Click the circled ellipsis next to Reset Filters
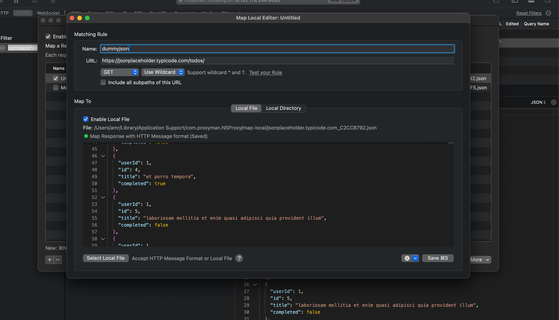 (x=548, y=13)
